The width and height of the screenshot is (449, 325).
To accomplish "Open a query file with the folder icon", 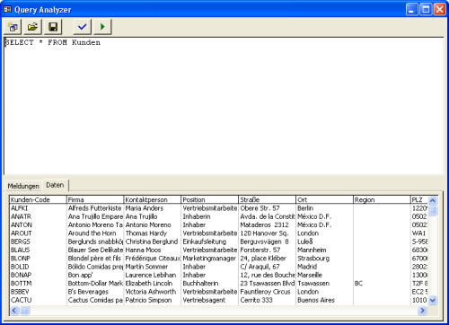I will pos(32,27).
